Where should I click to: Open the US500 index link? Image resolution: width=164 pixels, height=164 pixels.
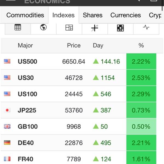pyautogui.click(x=27, y=62)
